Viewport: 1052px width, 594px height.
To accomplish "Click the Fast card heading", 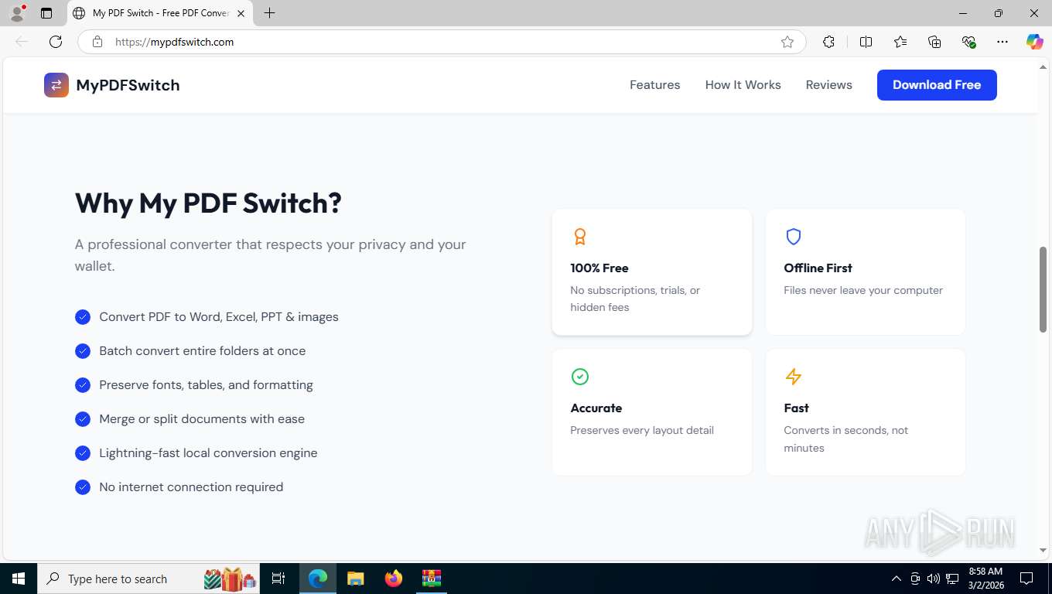I will point(796,408).
